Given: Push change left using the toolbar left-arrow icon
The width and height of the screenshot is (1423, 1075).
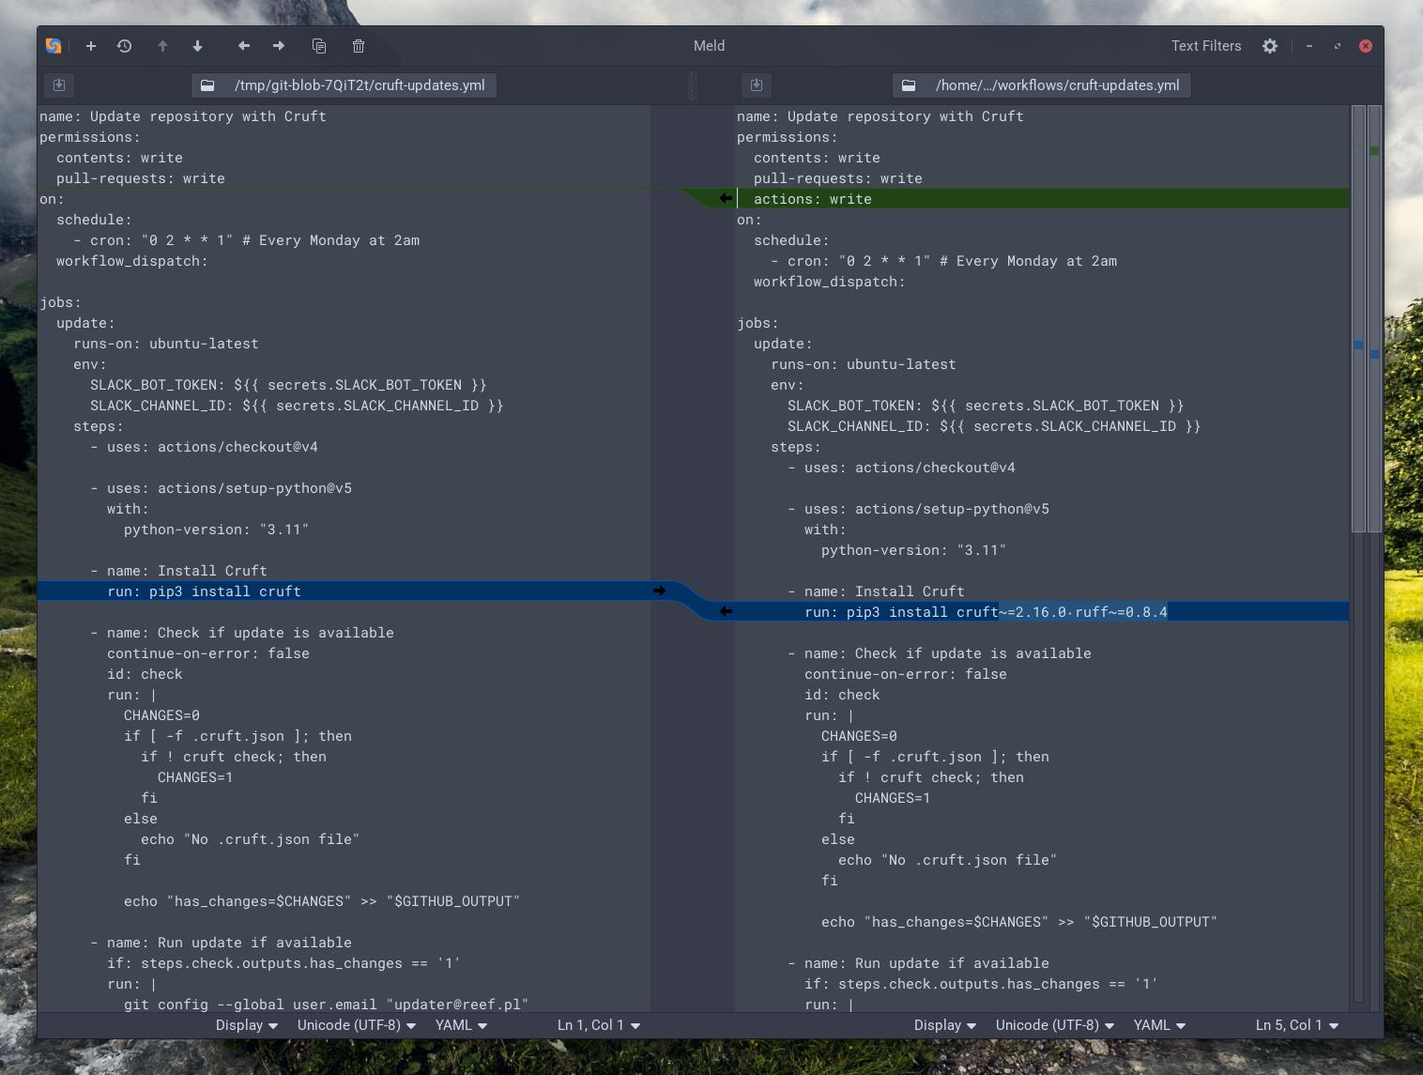Looking at the screenshot, I should [242, 45].
